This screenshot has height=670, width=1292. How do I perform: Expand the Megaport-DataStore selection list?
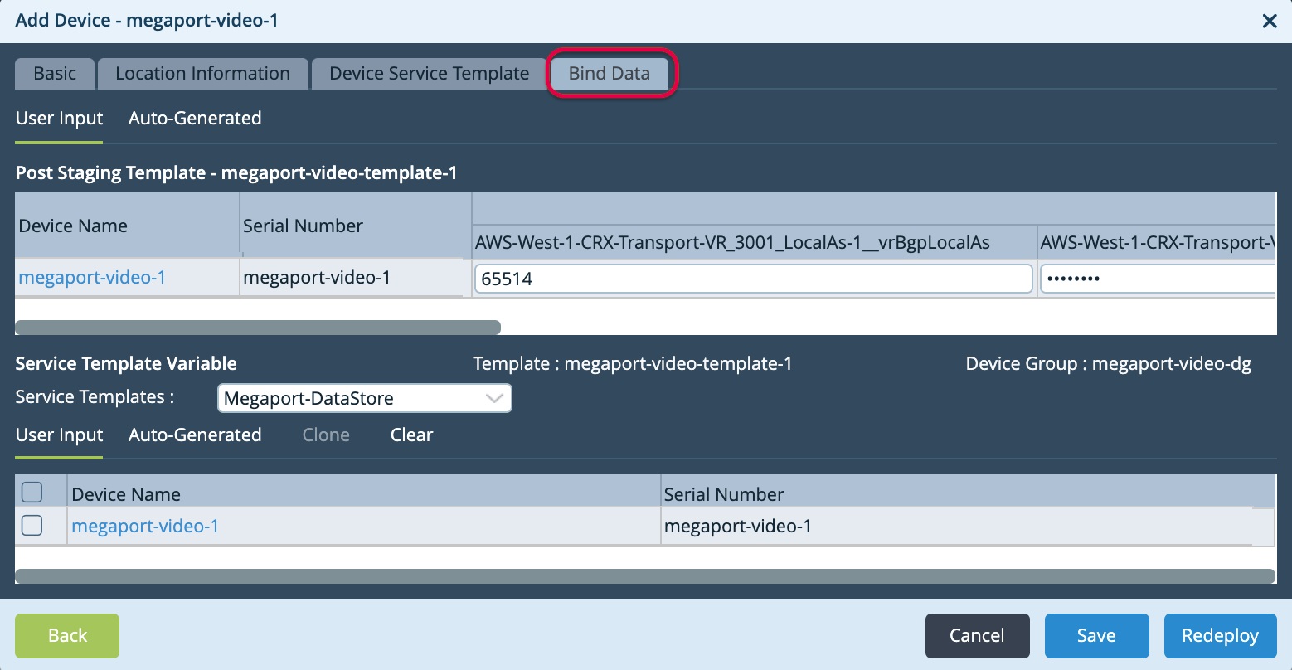495,398
